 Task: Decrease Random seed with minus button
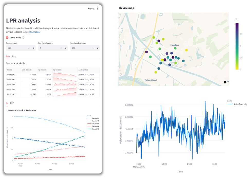click(29, 48)
